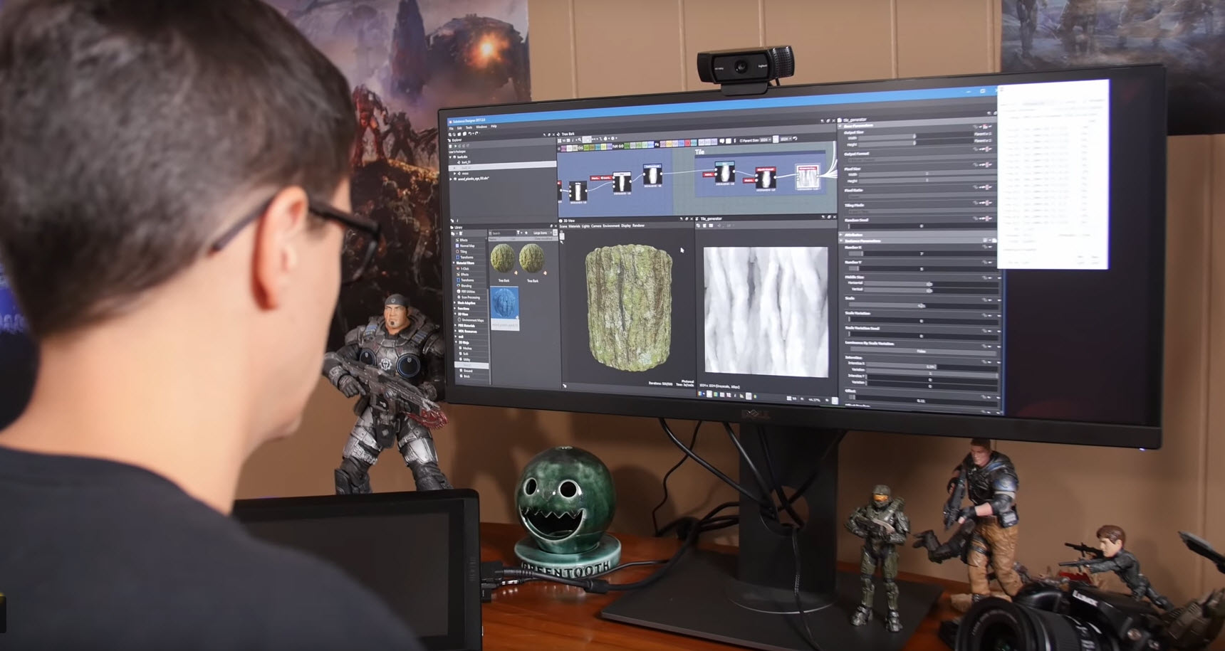Click the Library filter funnel icon
1225x651 pixels.
[x=519, y=233]
